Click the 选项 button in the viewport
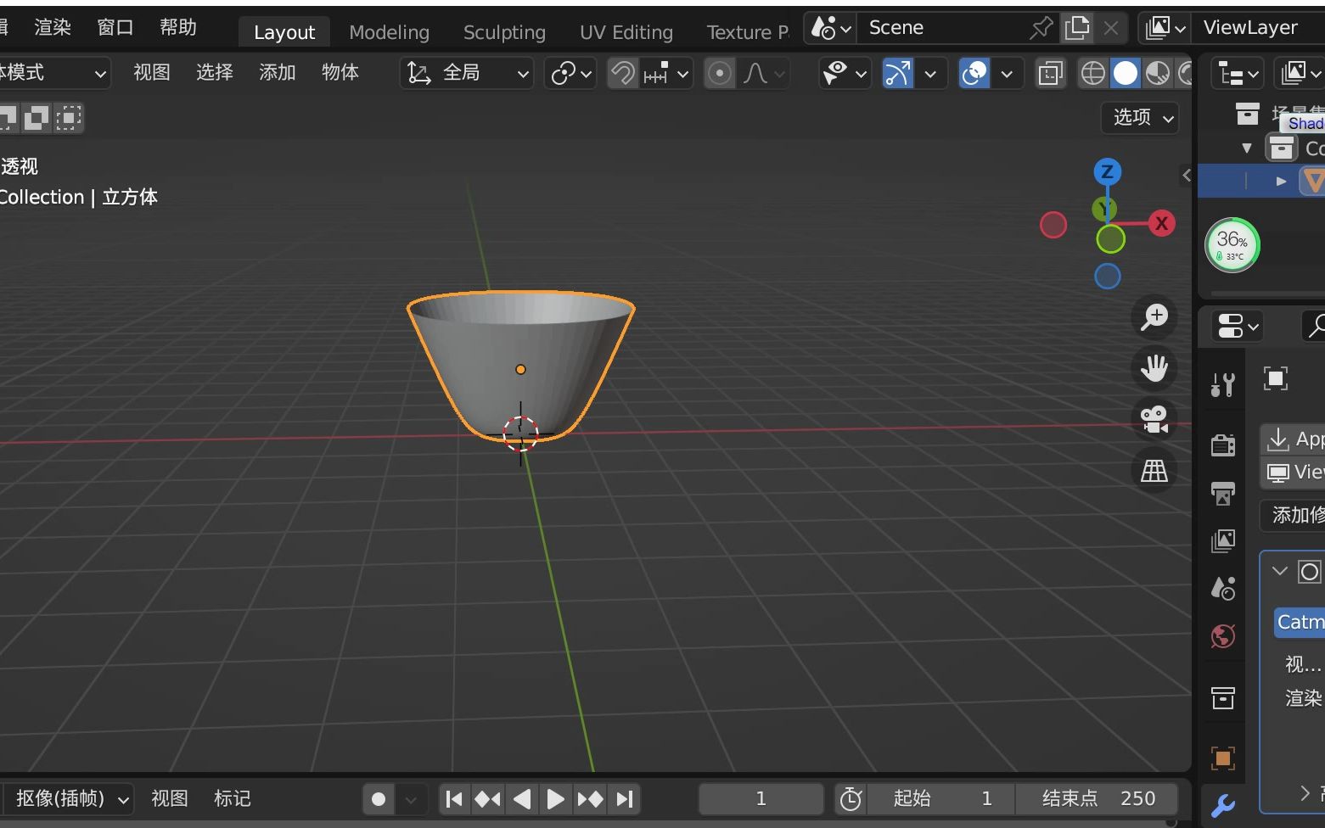Image resolution: width=1325 pixels, height=828 pixels. click(x=1138, y=118)
